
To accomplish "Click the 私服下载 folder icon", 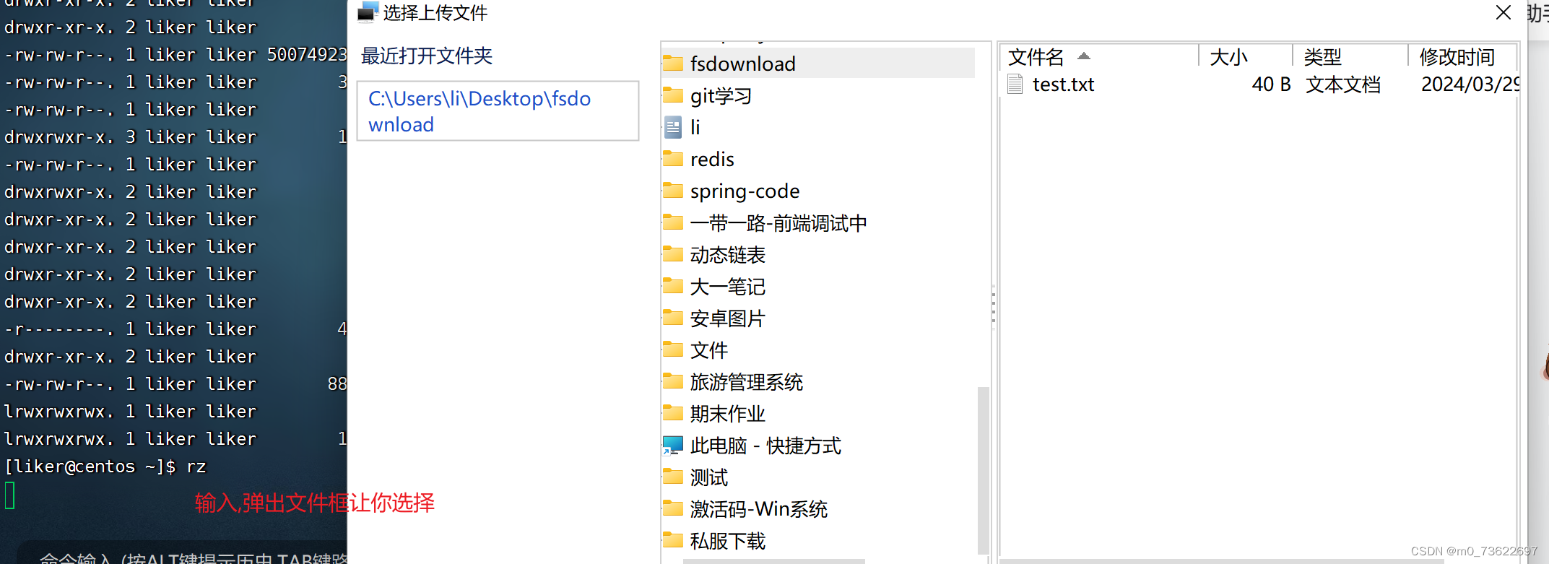I will [x=673, y=540].
